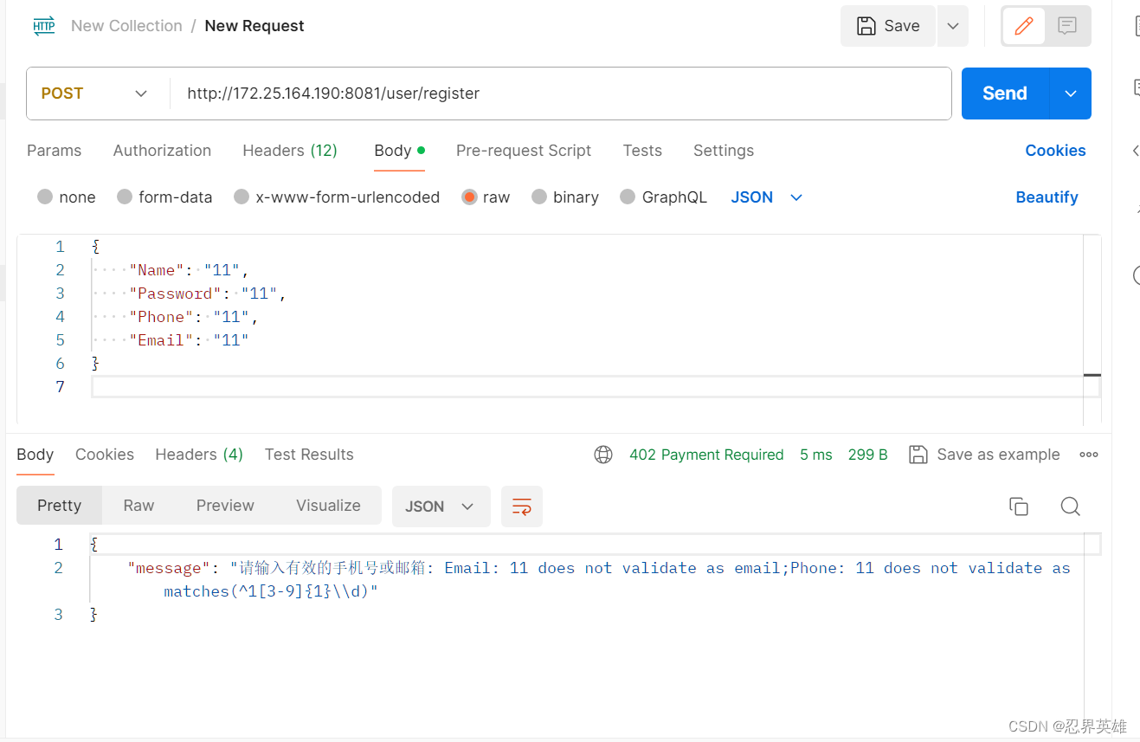Click Save as example
Screen dimensions: 1140x742
click(984, 455)
